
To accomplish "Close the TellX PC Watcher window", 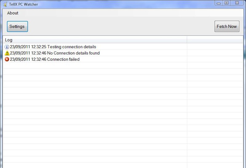I will (x=237, y=3).
